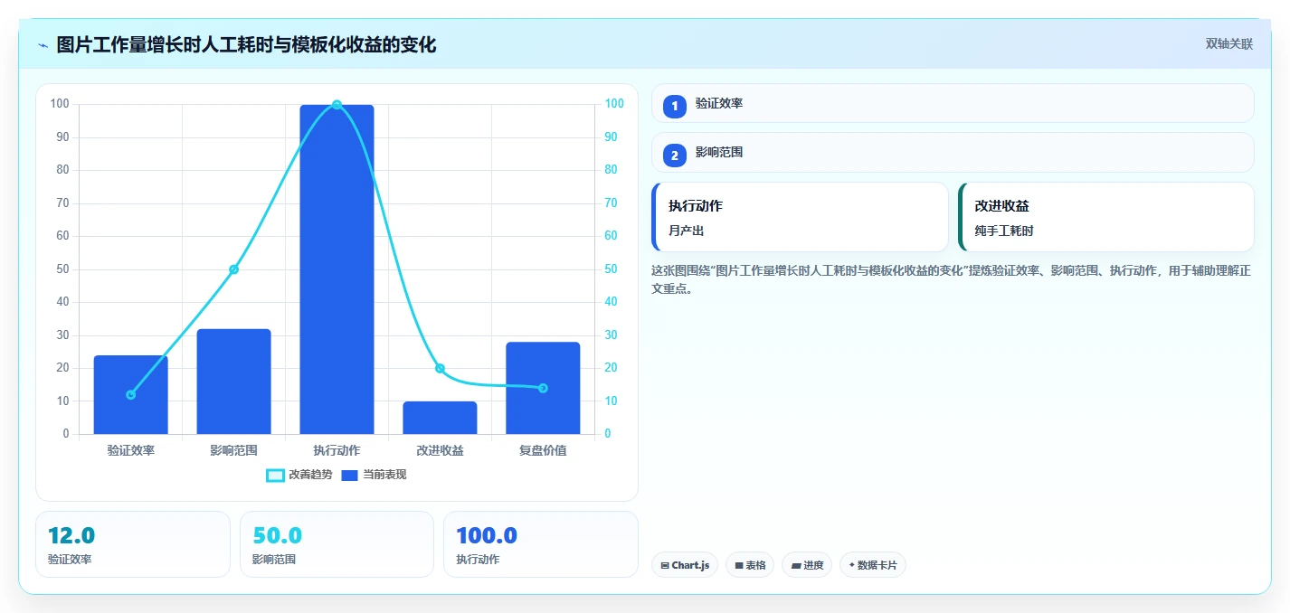Open the 50.0 影响范围 stat card
The image size is (1290, 613).
coord(337,544)
